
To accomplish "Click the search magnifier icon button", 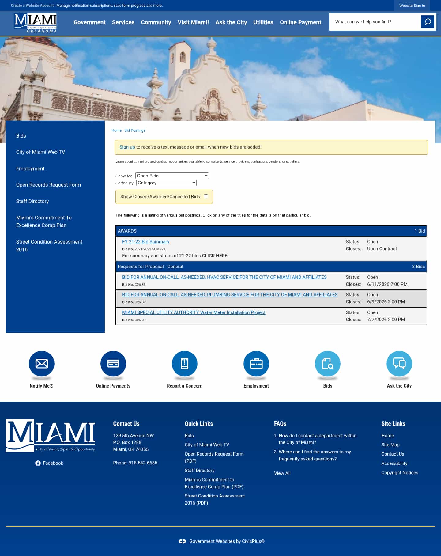I will [428, 22].
